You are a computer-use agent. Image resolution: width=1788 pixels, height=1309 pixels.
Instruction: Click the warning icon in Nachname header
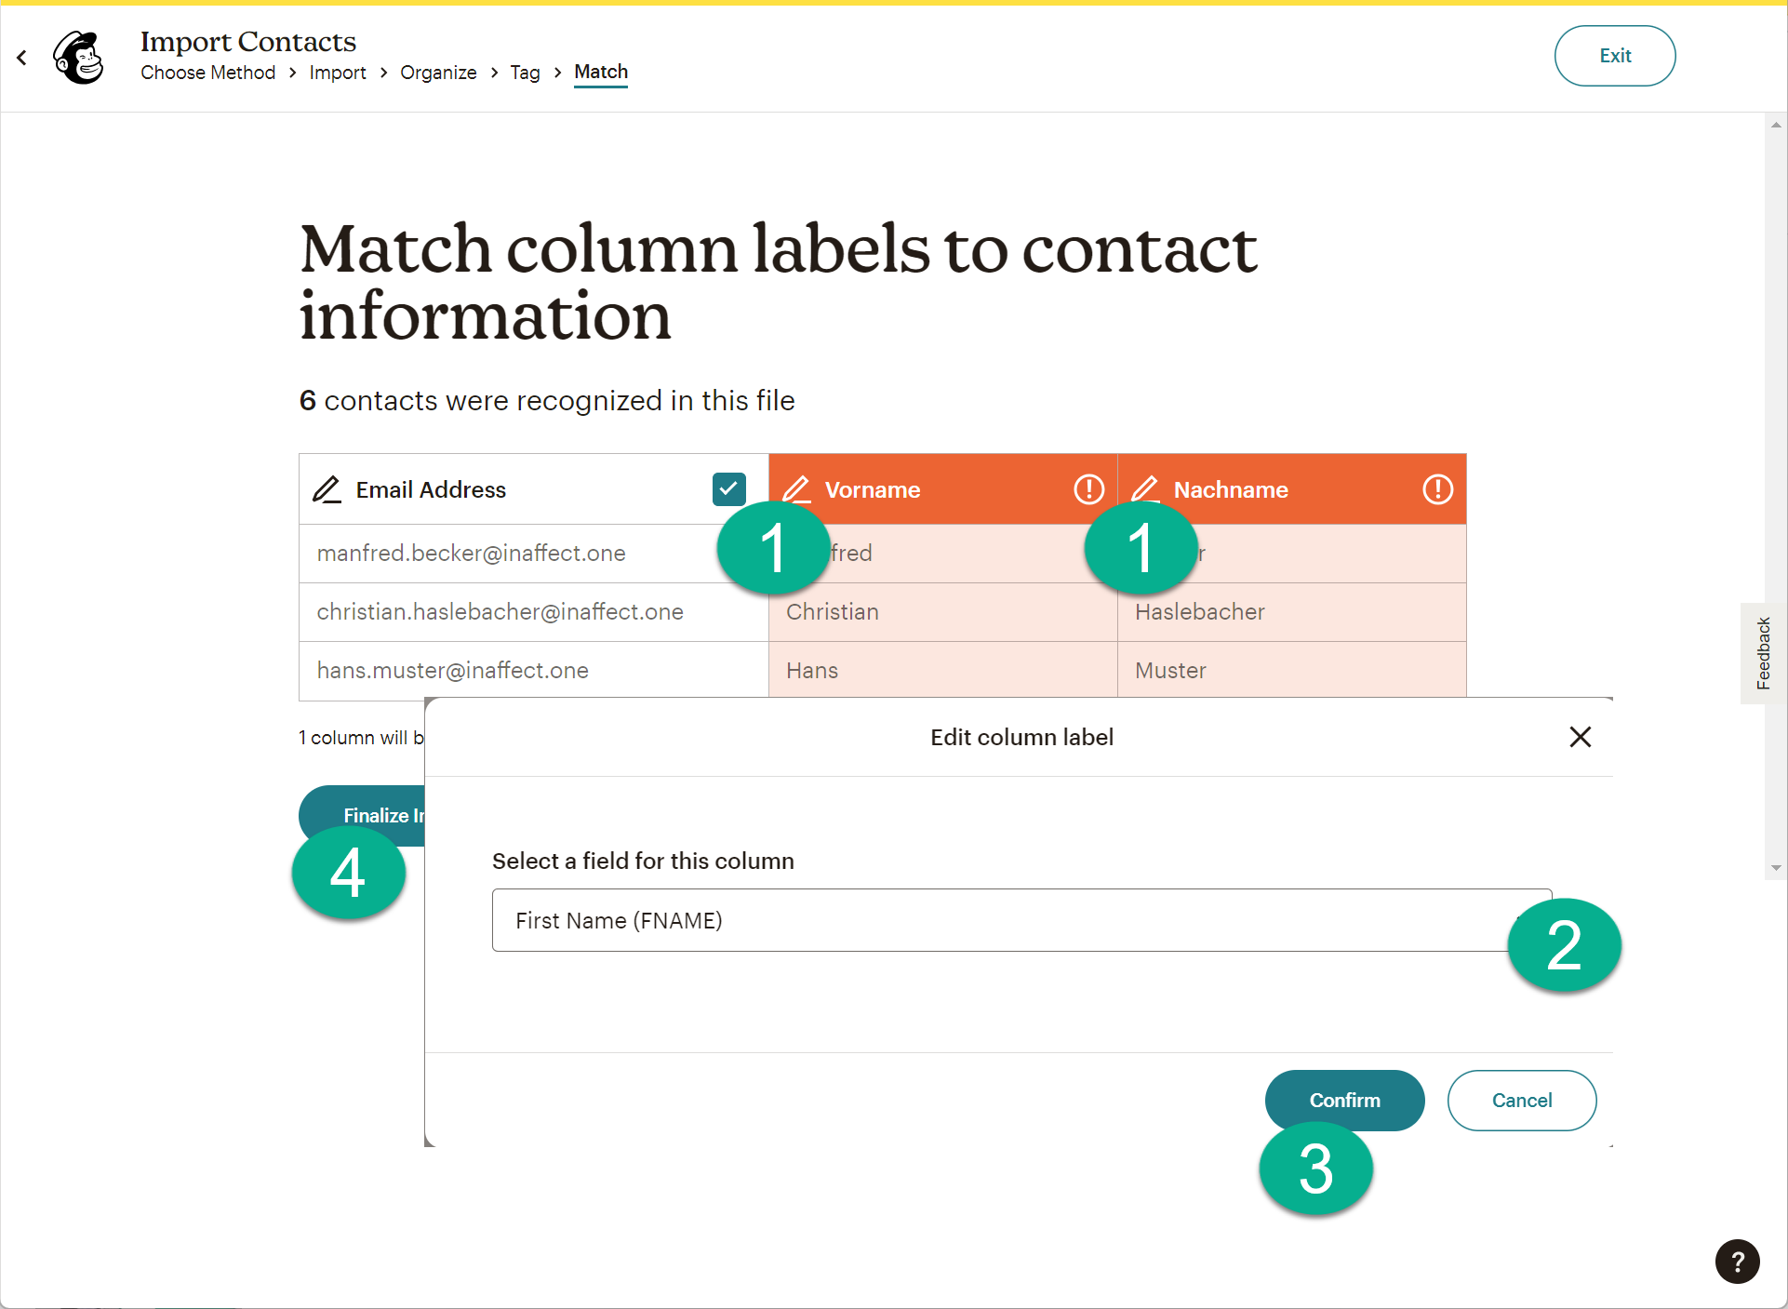[x=1437, y=489]
